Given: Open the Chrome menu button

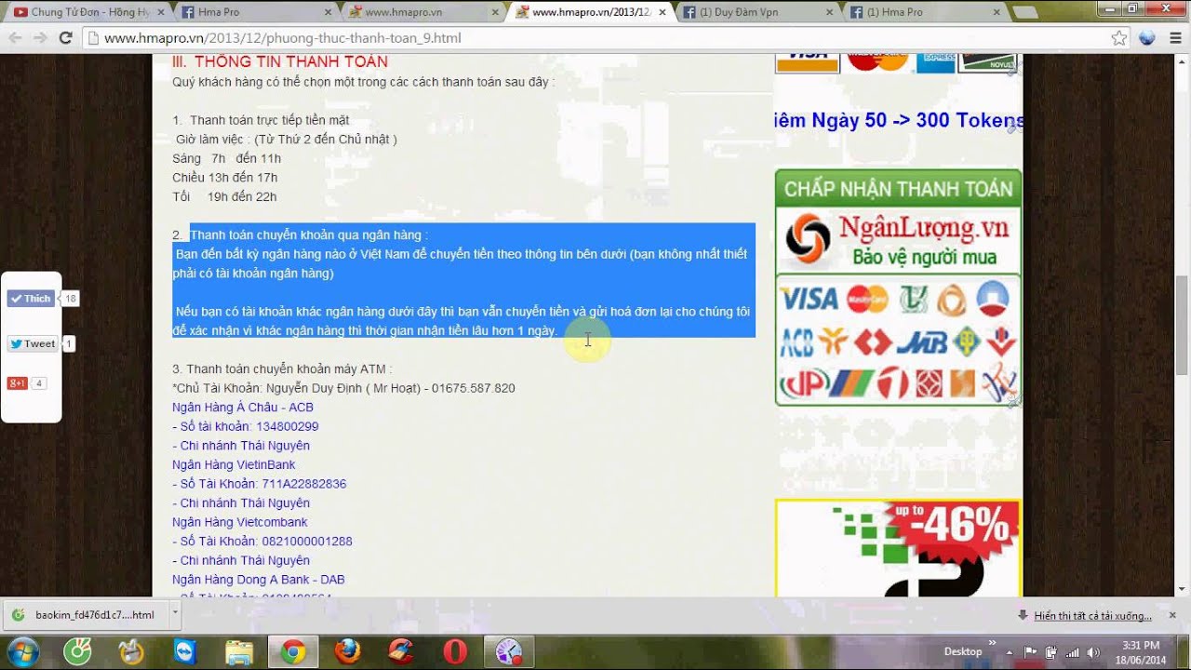Looking at the screenshot, I should point(1173,38).
